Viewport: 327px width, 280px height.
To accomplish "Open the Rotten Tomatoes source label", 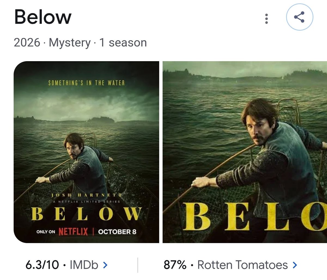I will coord(242,265).
